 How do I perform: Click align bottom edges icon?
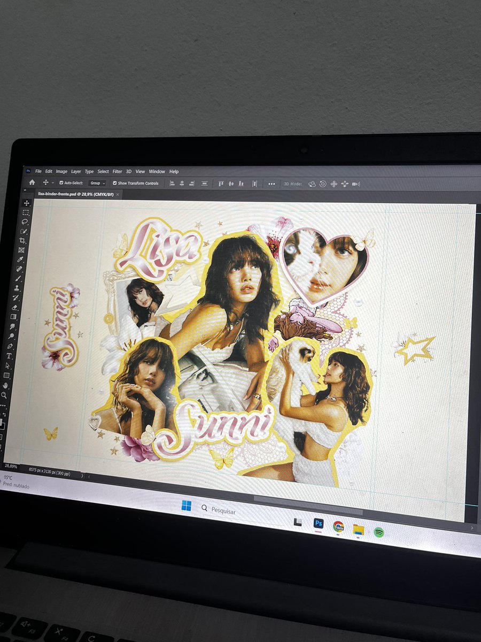pyautogui.click(x=241, y=184)
